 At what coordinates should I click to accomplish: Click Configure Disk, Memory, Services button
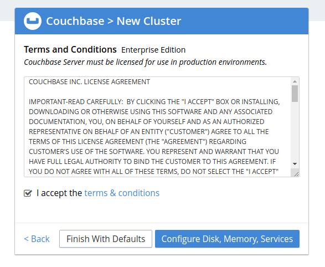227,239
